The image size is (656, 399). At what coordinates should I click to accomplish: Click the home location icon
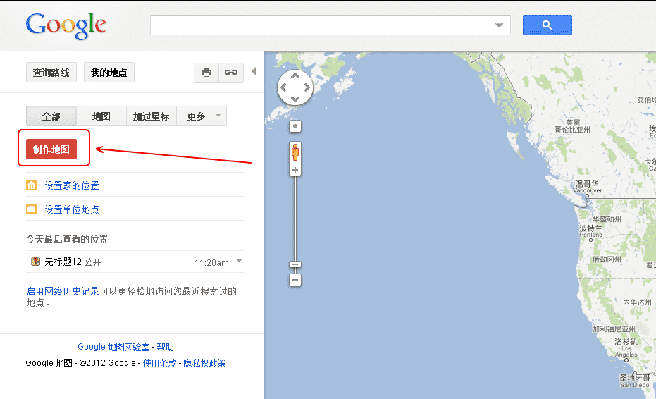pos(32,185)
